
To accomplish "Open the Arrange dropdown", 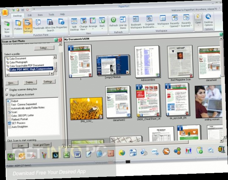I will pyautogui.click(x=93, y=23).
